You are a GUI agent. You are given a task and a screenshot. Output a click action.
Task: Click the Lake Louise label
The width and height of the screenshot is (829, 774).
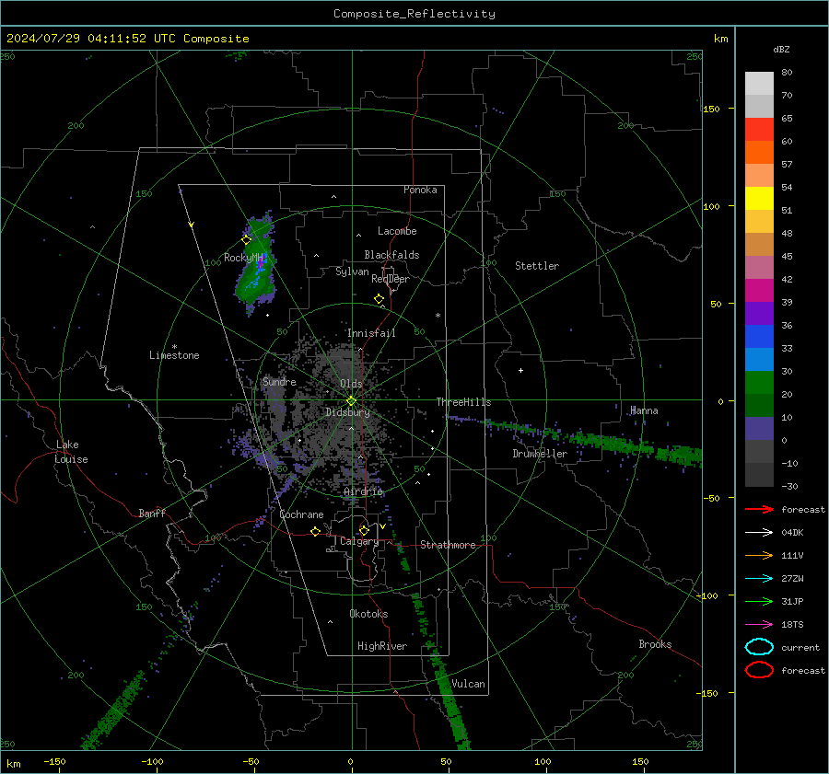tap(71, 452)
